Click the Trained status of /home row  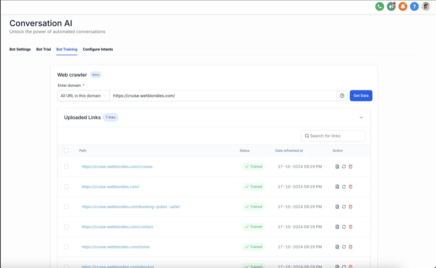pos(253,247)
